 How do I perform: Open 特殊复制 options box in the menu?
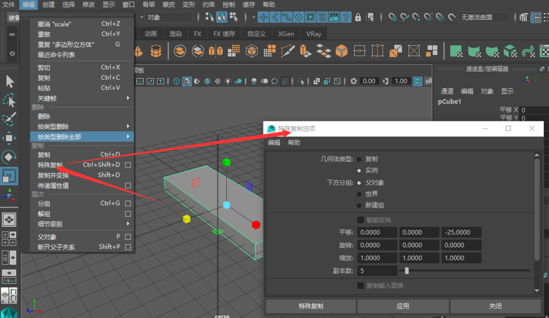pos(128,165)
